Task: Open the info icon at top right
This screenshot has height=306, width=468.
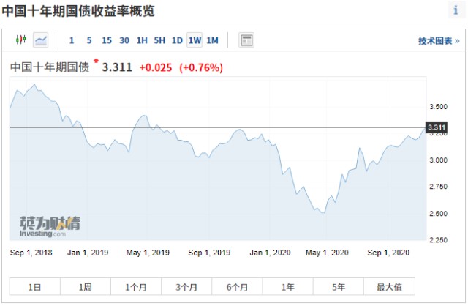Action: [x=456, y=10]
